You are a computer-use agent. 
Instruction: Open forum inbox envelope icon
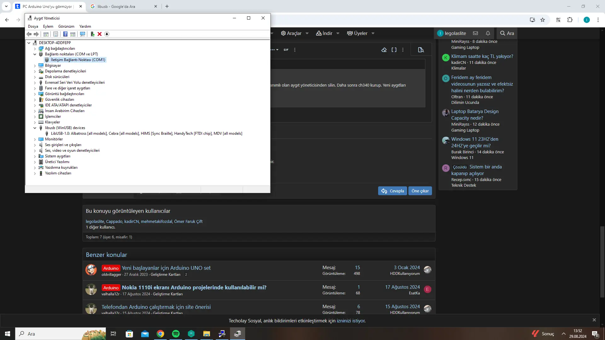tap(475, 33)
